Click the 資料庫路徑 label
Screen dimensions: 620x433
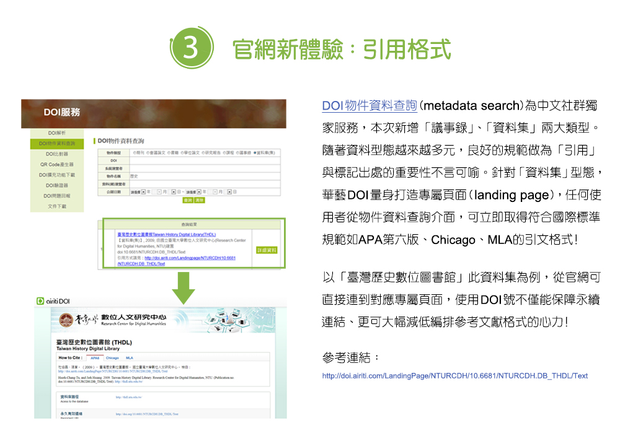pyautogui.click(x=69, y=396)
